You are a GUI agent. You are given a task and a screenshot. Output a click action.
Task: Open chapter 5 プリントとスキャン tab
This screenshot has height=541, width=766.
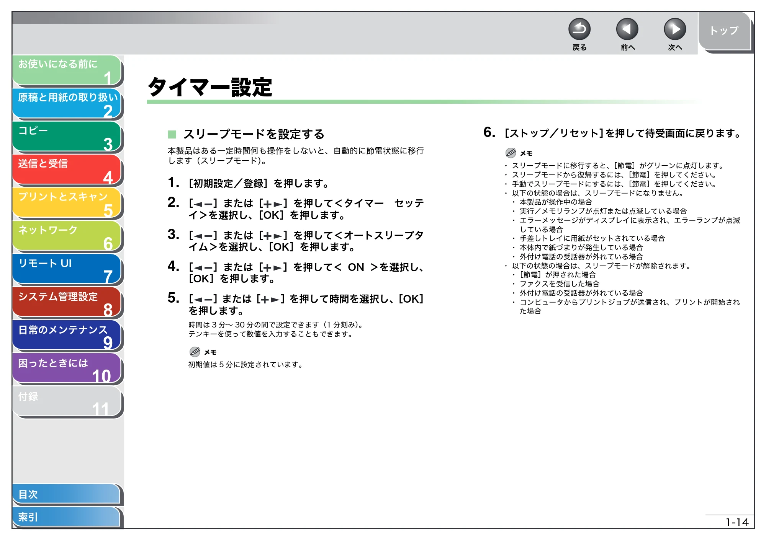67,203
